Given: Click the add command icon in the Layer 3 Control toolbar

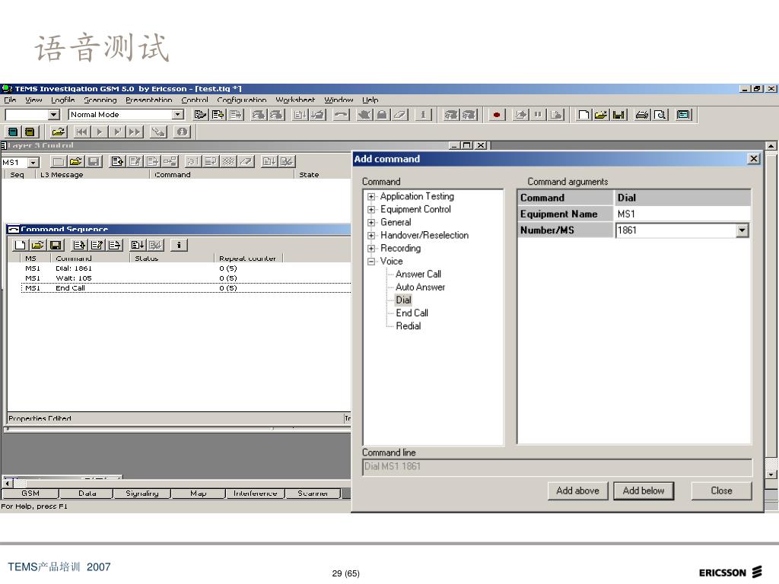Looking at the screenshot, I should (x=117, y=161).
